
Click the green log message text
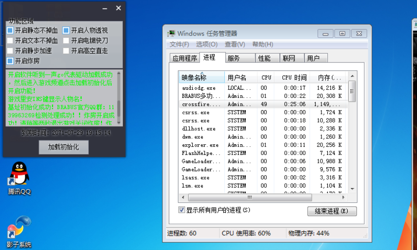(x=61, y=98)
